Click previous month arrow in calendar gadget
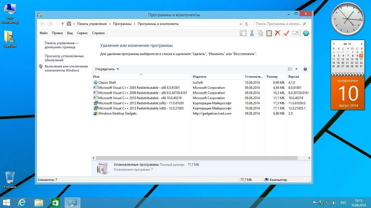The width and height of the screenshot is (371, 208). 334,44
